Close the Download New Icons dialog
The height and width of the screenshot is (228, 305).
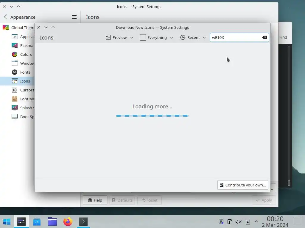(x=39, y=27)
